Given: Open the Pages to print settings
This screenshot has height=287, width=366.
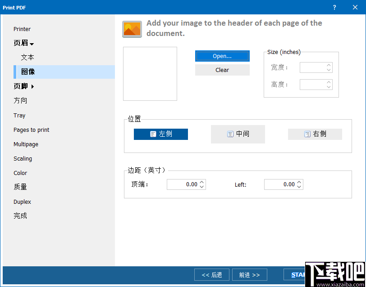Looking at the screenshot, I should (x=31, y=130).
